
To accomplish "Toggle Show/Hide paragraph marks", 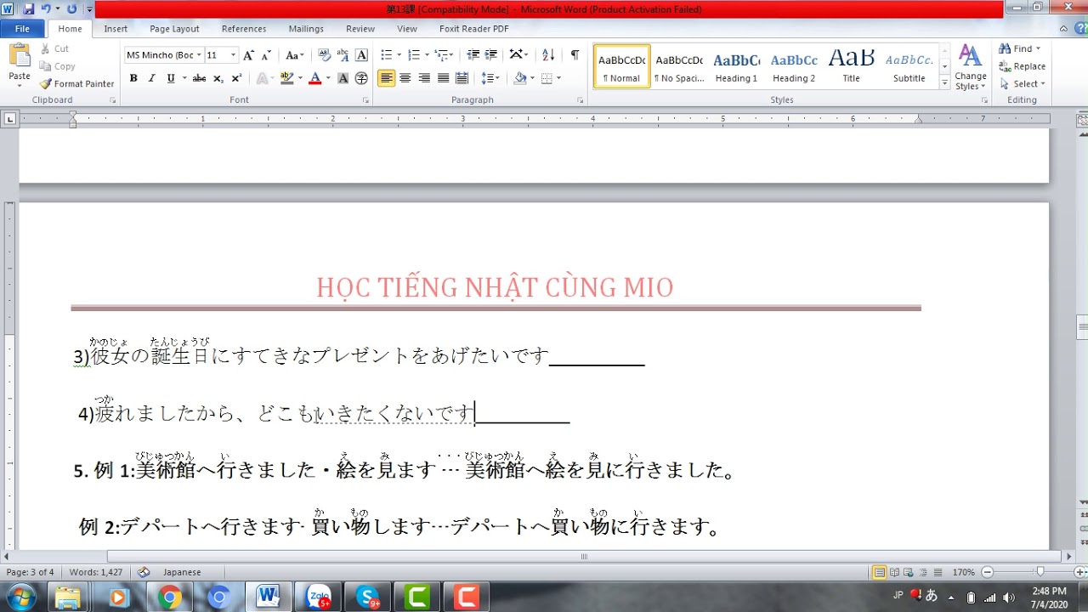I will 575,55.
